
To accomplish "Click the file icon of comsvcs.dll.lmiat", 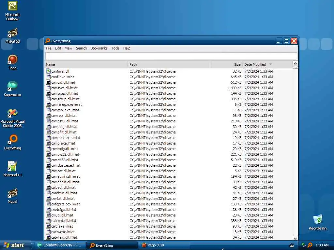I will click(48, 88).
